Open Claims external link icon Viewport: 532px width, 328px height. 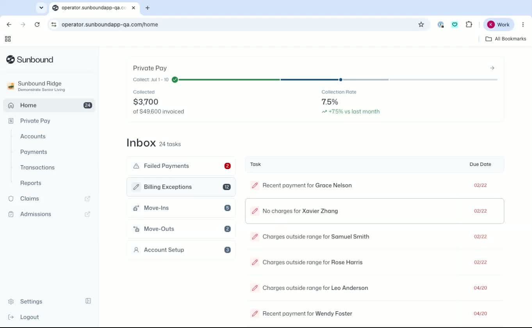tap(87, 199)
